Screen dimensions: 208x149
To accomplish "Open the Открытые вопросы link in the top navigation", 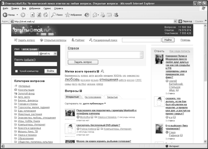I will tap(55, 40).
